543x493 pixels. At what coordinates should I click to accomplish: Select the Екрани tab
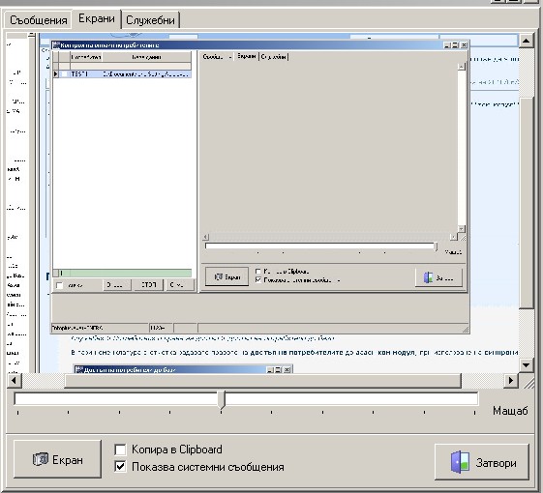pyautogui.click(x=97, y=18)
